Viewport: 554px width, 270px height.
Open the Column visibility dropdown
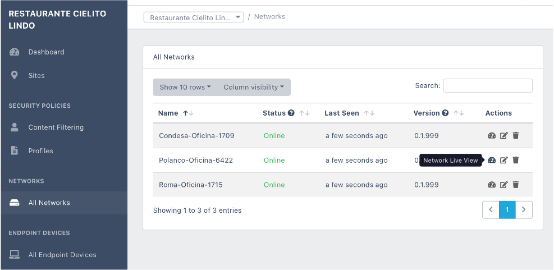coord(254,88)
